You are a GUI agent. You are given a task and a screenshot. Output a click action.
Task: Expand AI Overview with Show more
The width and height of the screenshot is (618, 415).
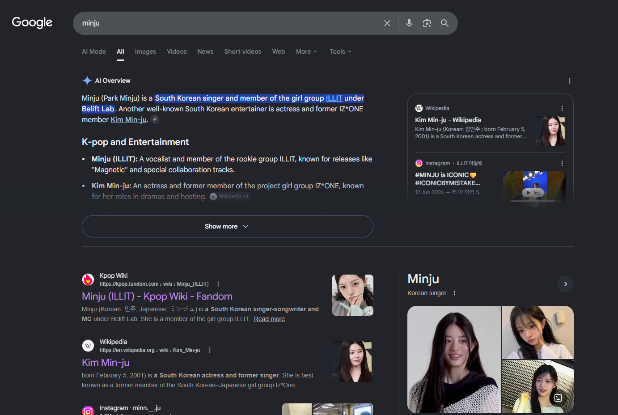tap(227, 226)
